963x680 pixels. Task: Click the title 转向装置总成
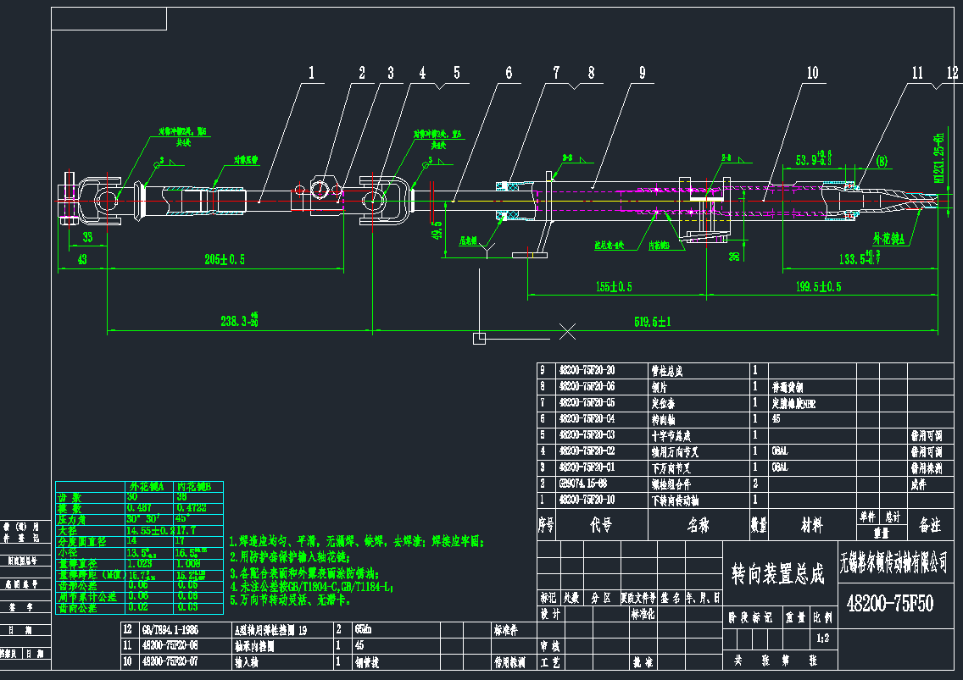777,576
